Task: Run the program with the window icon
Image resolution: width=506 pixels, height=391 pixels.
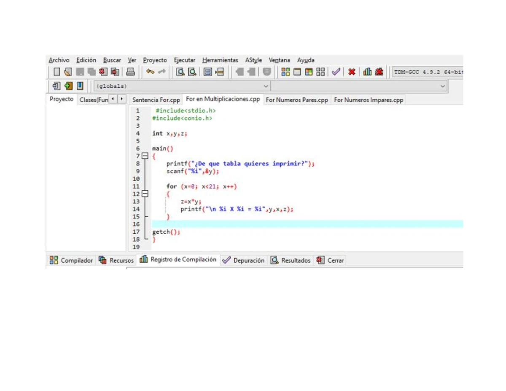Action: (297, 72)
